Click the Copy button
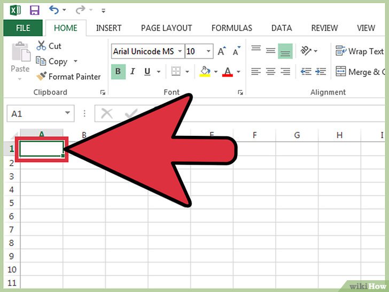The height and width of the screenshot is (292, 389). pyautogui.click(x=52, y=62)
